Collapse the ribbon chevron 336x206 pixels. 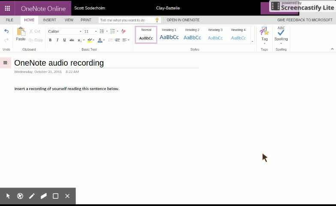tap(332, 49)
